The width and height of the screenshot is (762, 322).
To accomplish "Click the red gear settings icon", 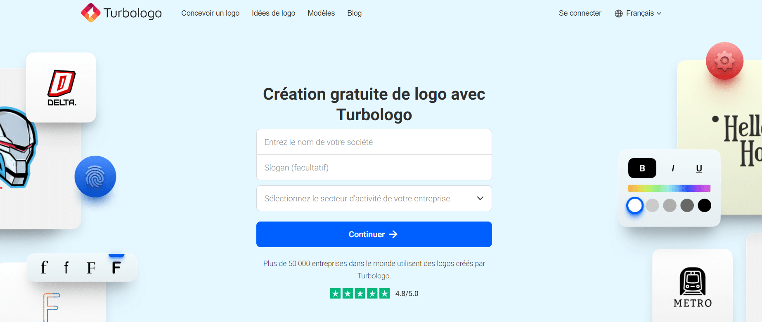I will click(724, 61).
